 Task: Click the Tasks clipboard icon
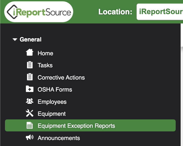point(30,65)
